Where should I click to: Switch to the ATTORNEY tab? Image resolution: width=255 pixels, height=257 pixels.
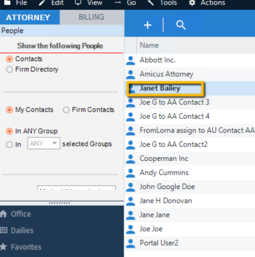30,17
